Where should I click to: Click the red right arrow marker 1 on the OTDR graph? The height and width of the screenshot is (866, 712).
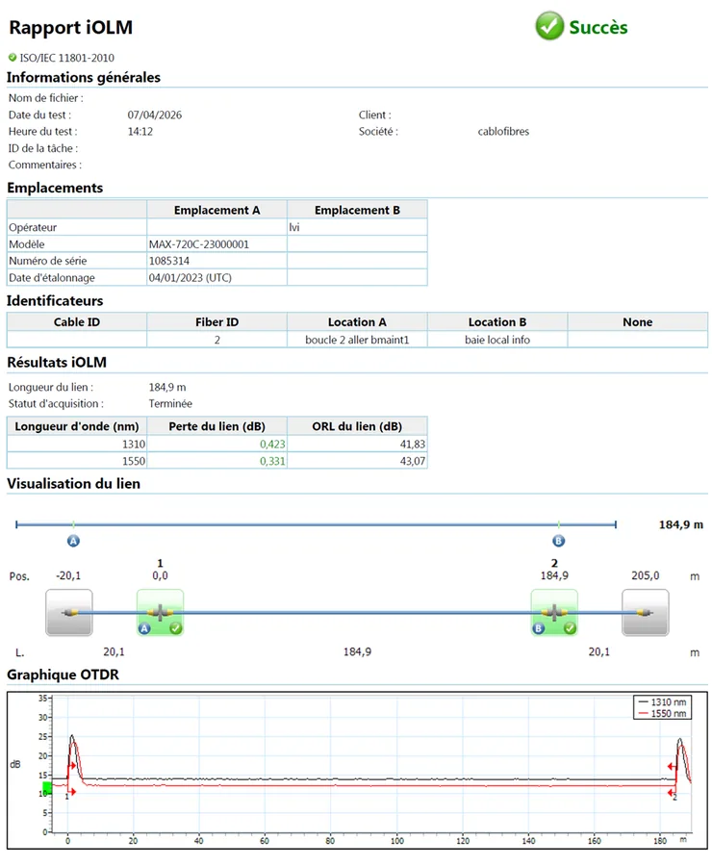tap(71, 766)
